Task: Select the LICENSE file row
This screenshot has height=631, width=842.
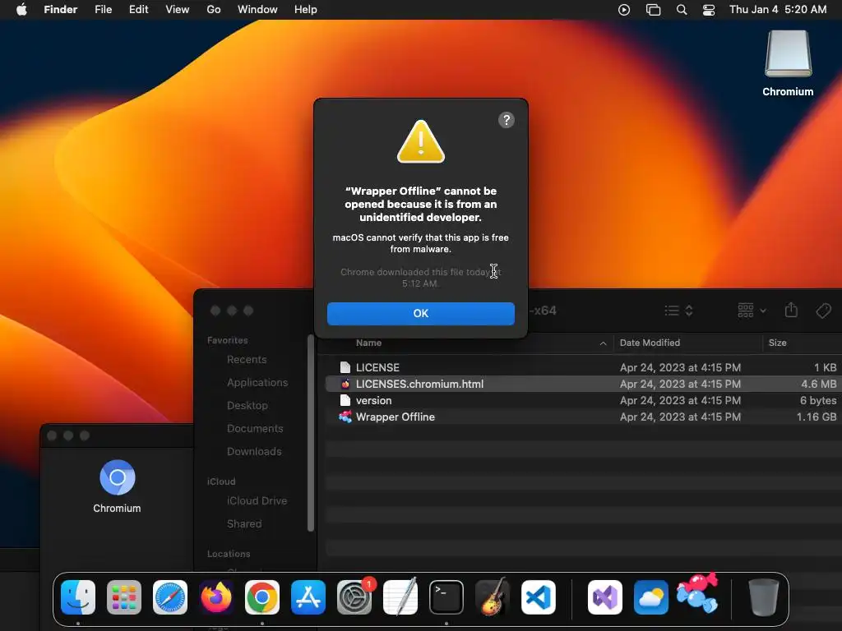Action: coord(583,367)
